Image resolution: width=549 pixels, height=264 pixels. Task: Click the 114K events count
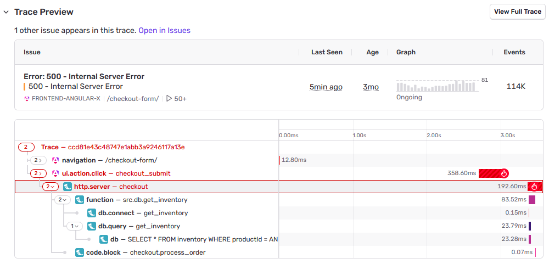click(x=516, y=87)
